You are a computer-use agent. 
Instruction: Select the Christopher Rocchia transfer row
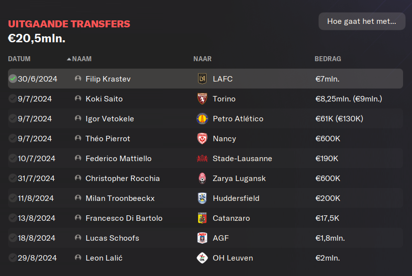tap(205, 178)
